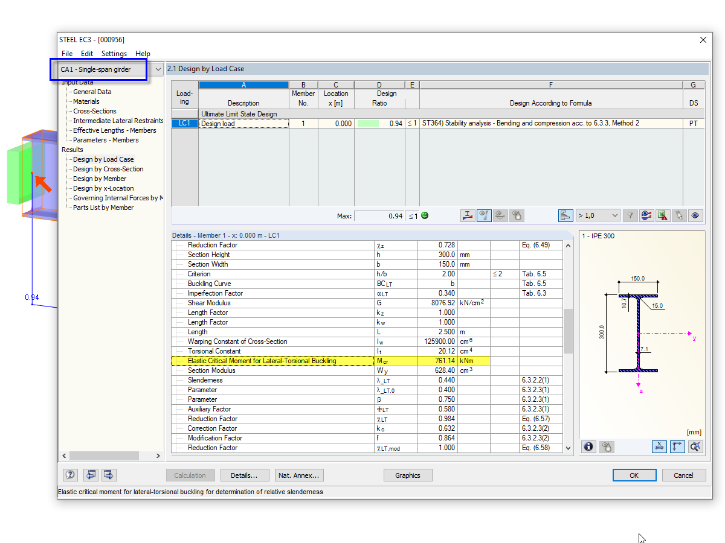This screenshot has height=543, width=725.
Task: Click green smiley status indicator
Action: (x=425, y=215)
